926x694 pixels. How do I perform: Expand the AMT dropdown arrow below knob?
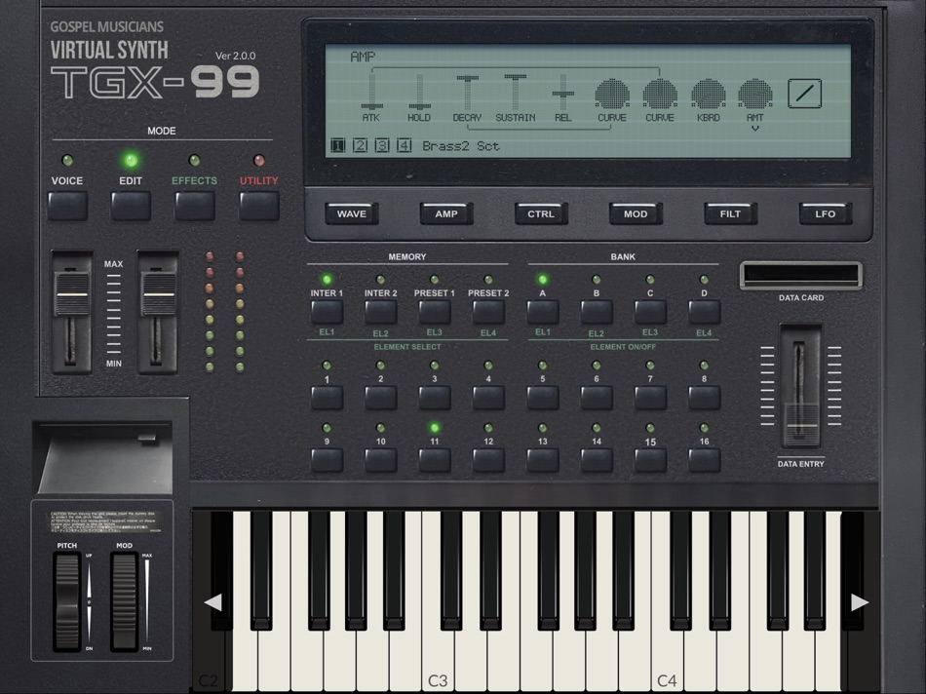755,128
